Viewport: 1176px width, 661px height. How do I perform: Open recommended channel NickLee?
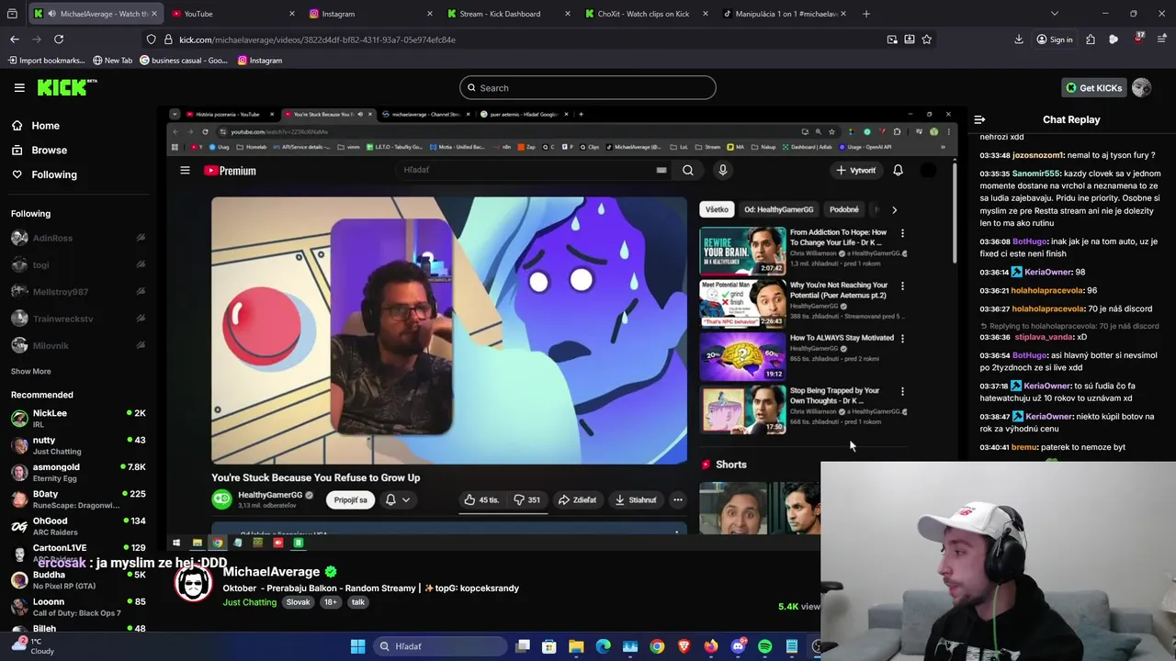[x=78, y=419]
